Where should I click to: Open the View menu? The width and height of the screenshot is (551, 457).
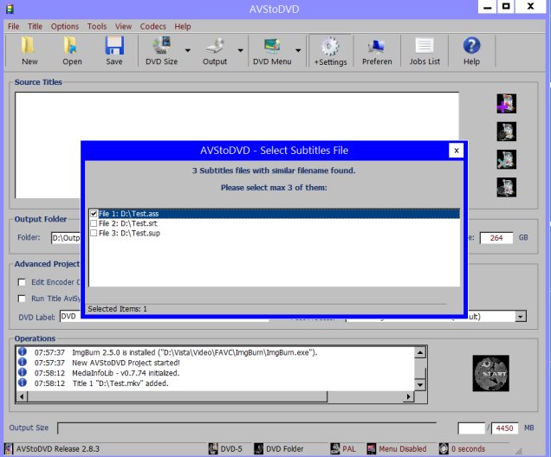(x=123, y=26)
